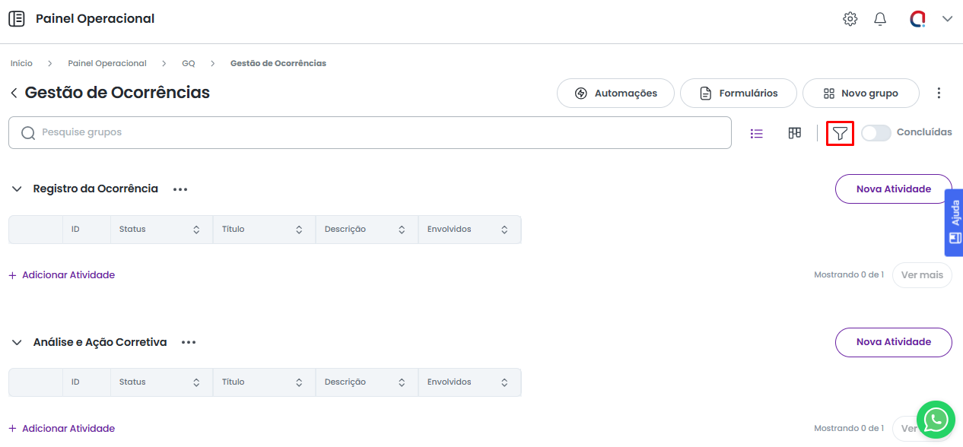Open notifications bell icon
Screen dimensions: 963x447
tap(880, 19)
